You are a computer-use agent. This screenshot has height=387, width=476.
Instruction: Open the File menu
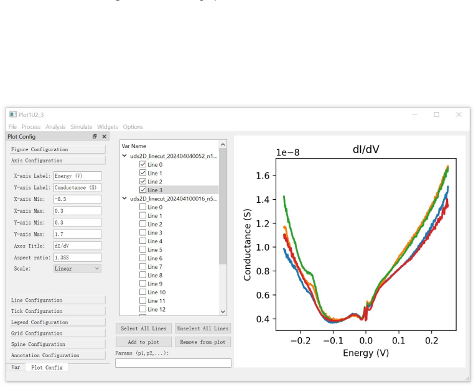pyautogui.click(x=12, y=126)
